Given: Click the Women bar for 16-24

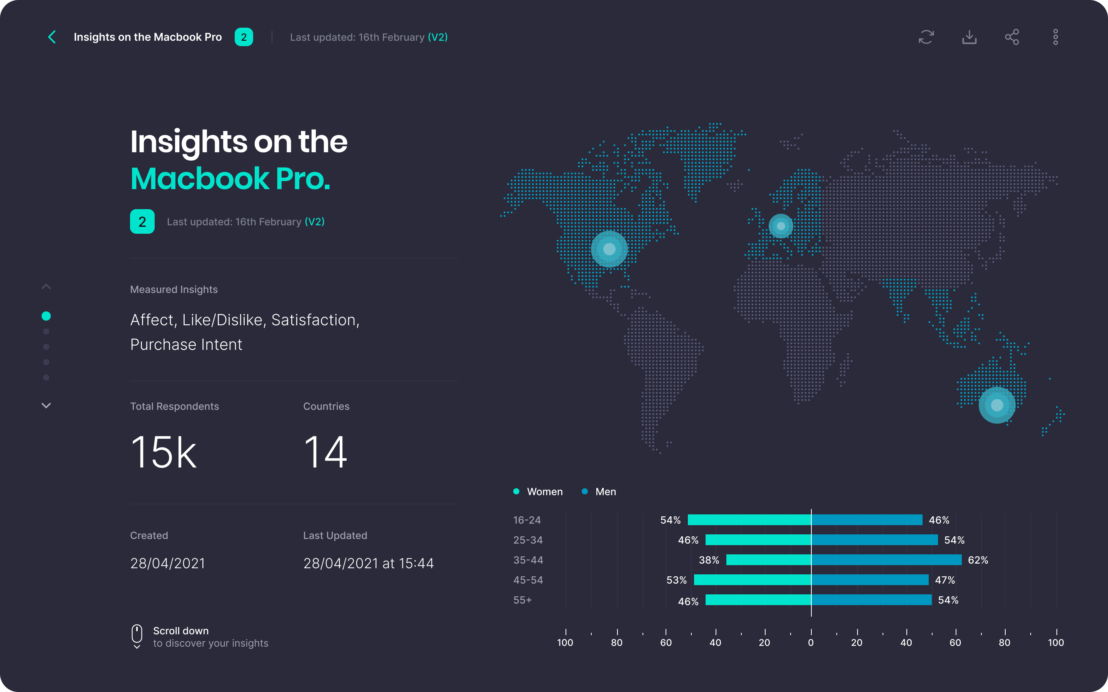Looking at the screenshot, I should tap(749, 520).
